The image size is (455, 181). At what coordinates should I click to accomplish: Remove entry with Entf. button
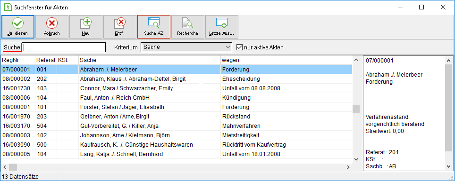coord(119,27)
